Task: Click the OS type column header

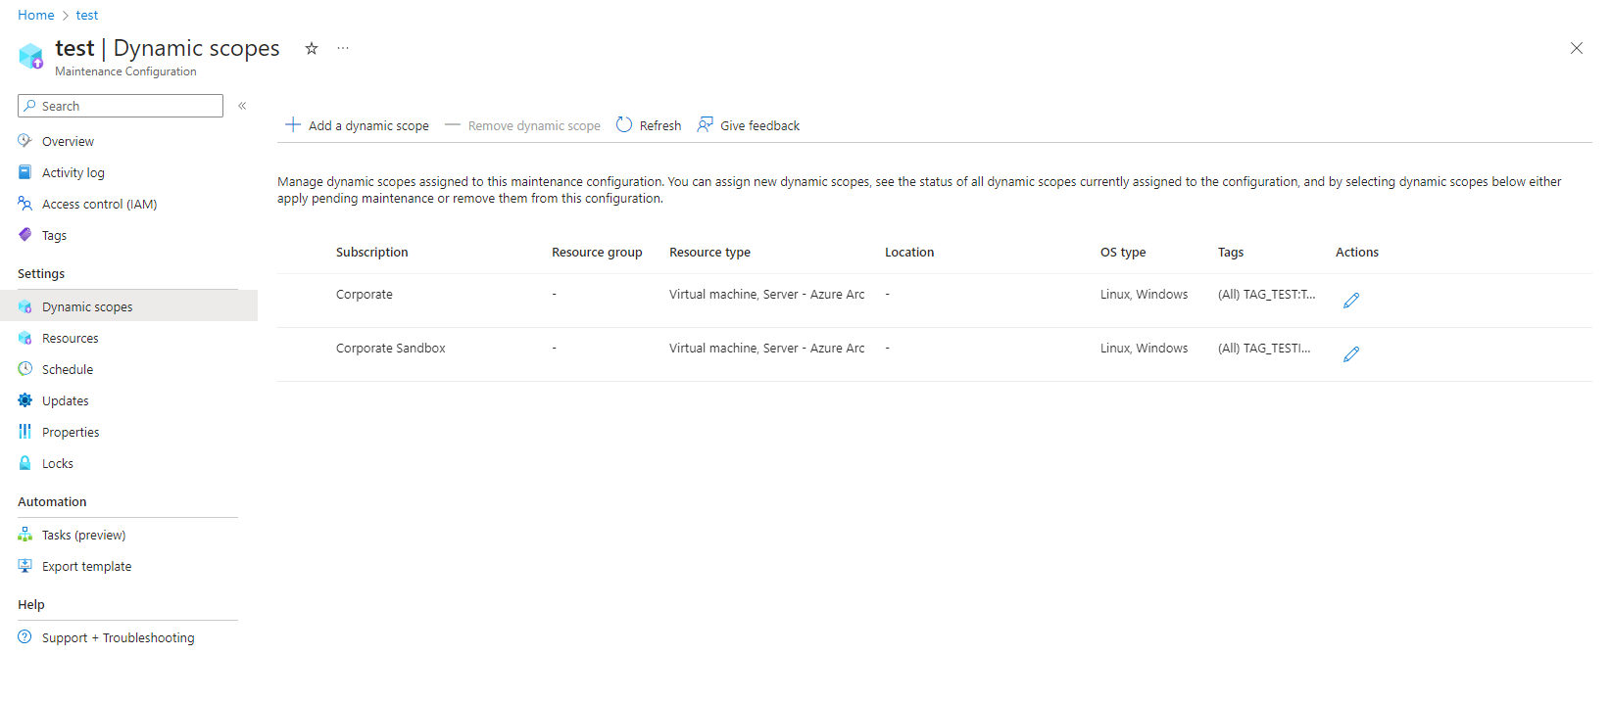Action: point(1123,253)
